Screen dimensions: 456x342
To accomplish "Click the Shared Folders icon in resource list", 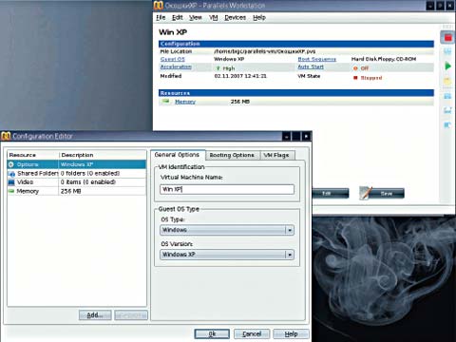I will (x=11, y=174).
